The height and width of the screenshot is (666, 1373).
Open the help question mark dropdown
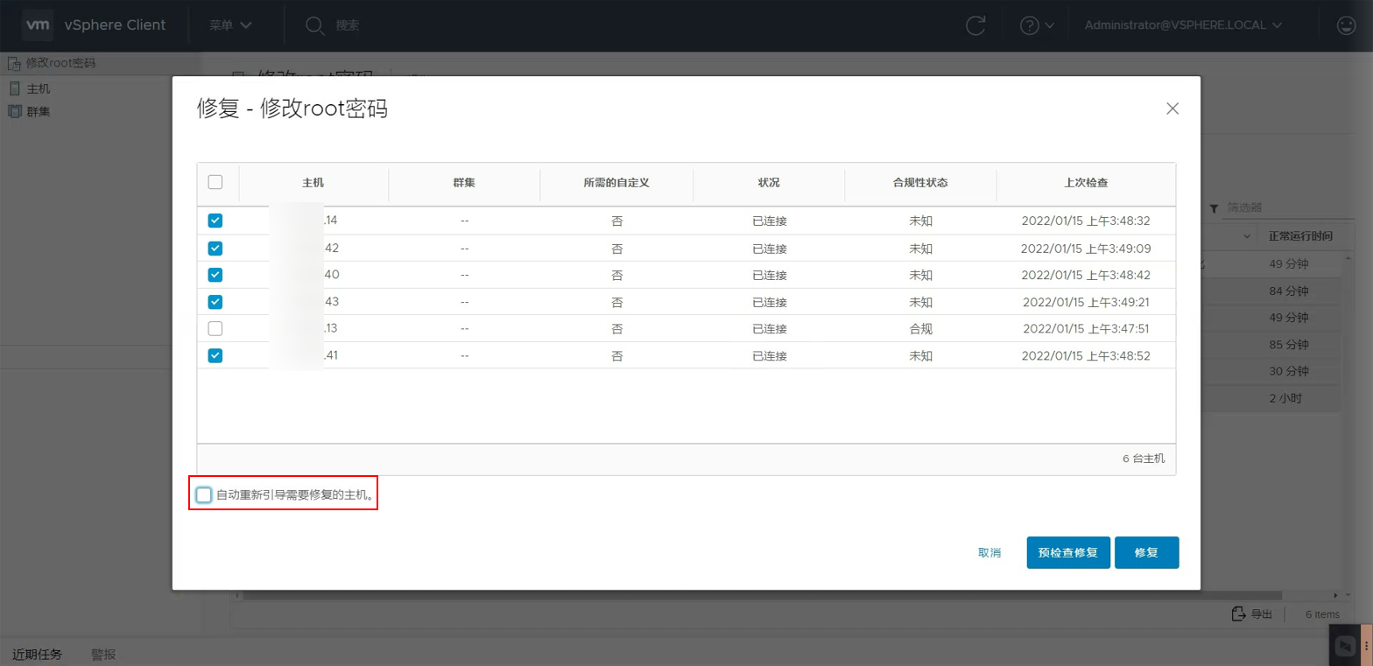[x=1037, y=25]
